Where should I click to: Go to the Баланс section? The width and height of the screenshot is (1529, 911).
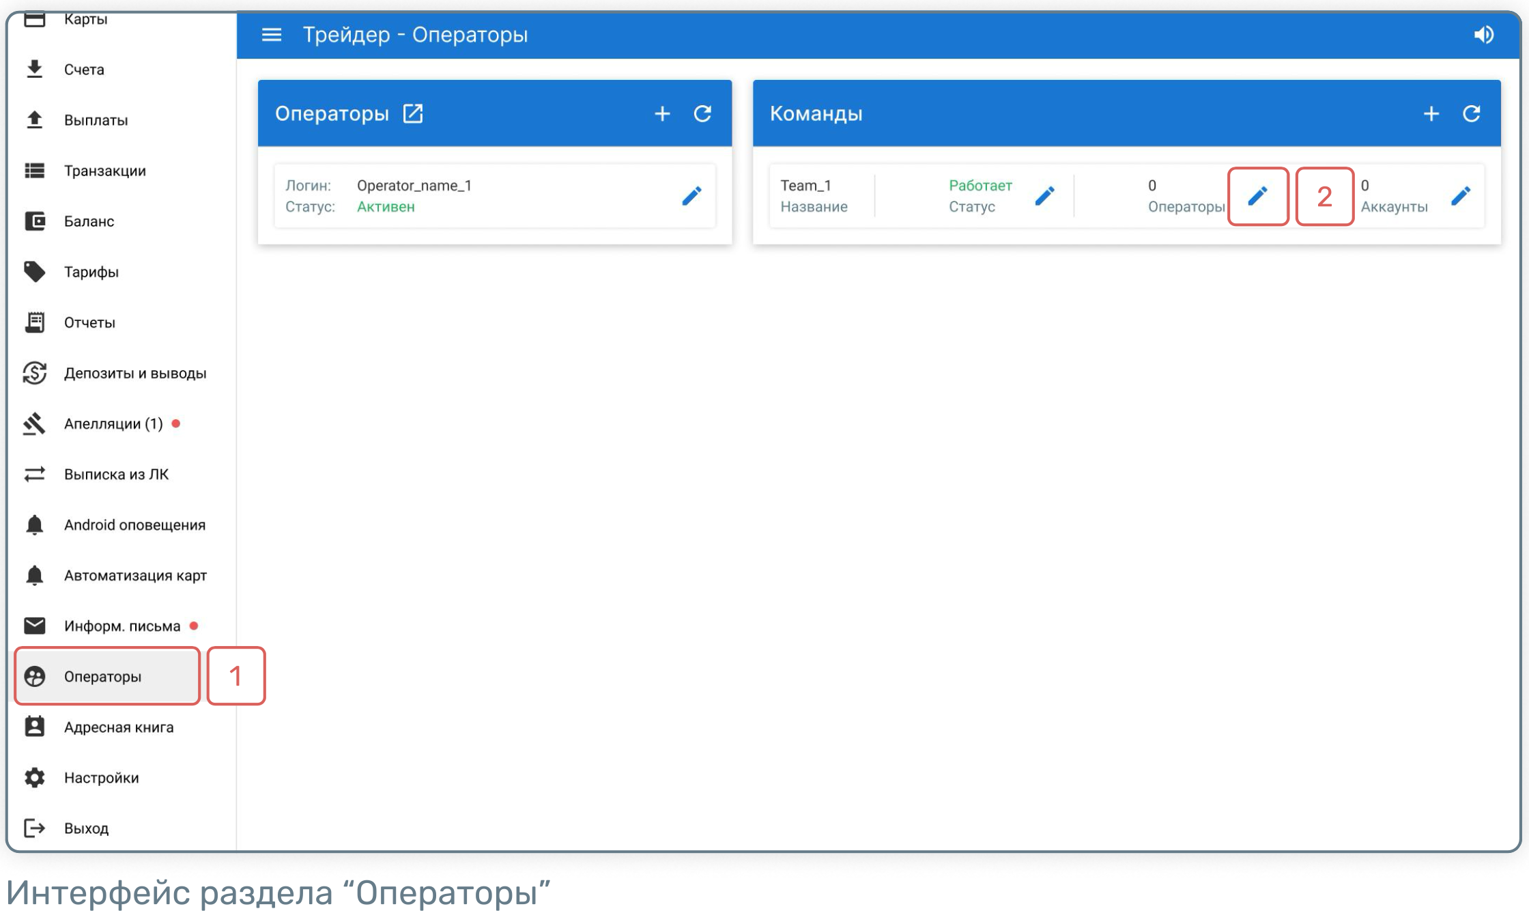89,221
